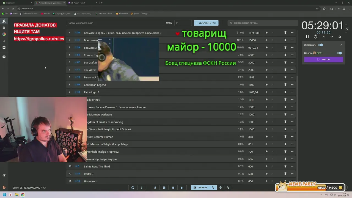Open more options for Persona 5 lot
Viewport: 352px width, 198px height.
pyautogui.click(x=292, y=77)
